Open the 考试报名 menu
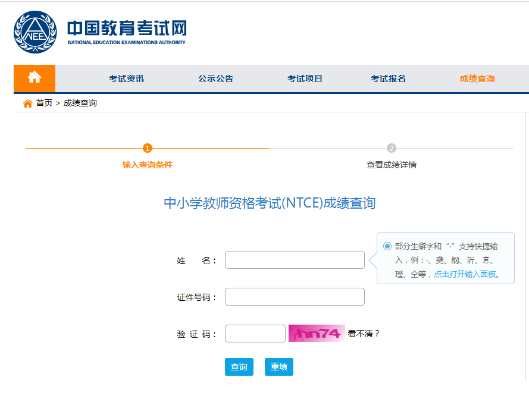 pos(389,78)
